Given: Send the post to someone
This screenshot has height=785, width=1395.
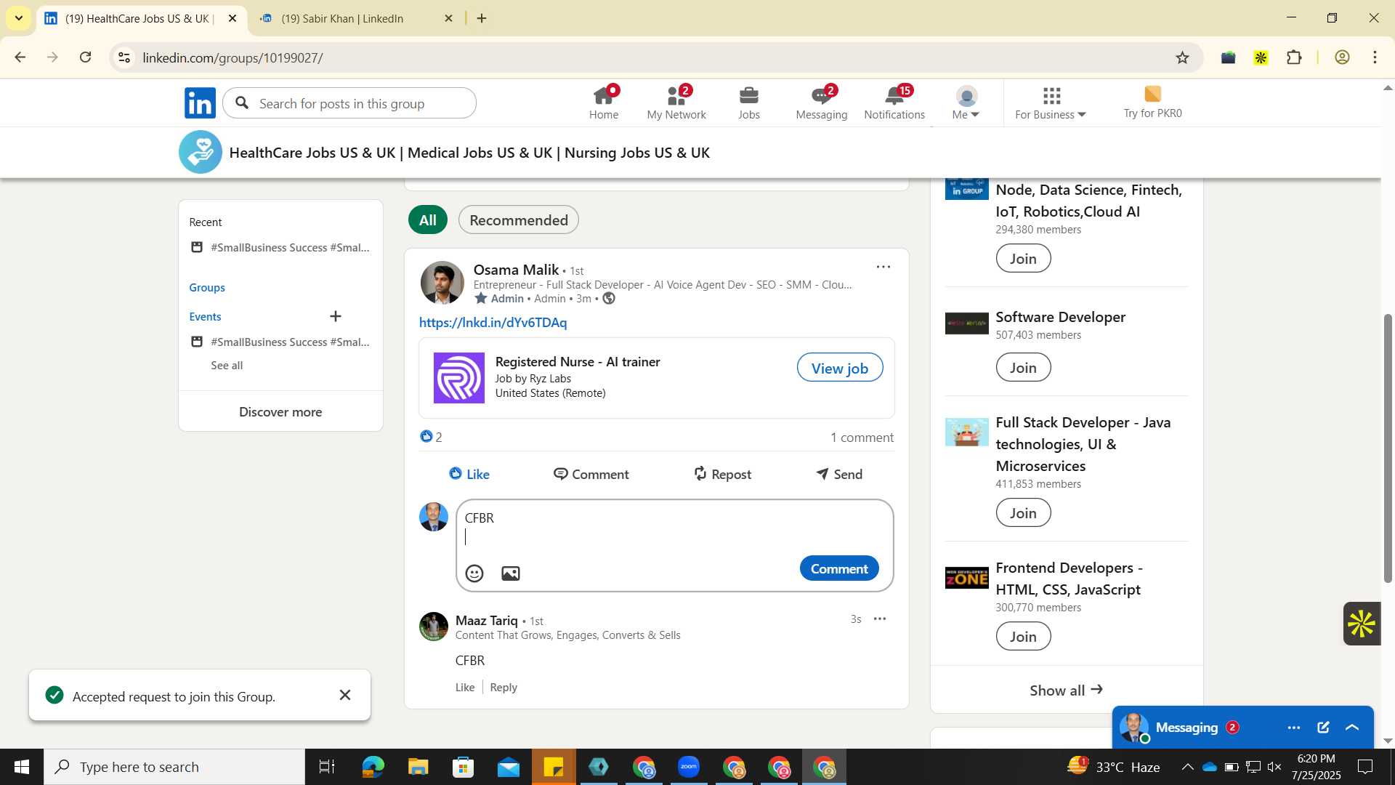Looking at the screenshot, I should (x=839, y=474).
